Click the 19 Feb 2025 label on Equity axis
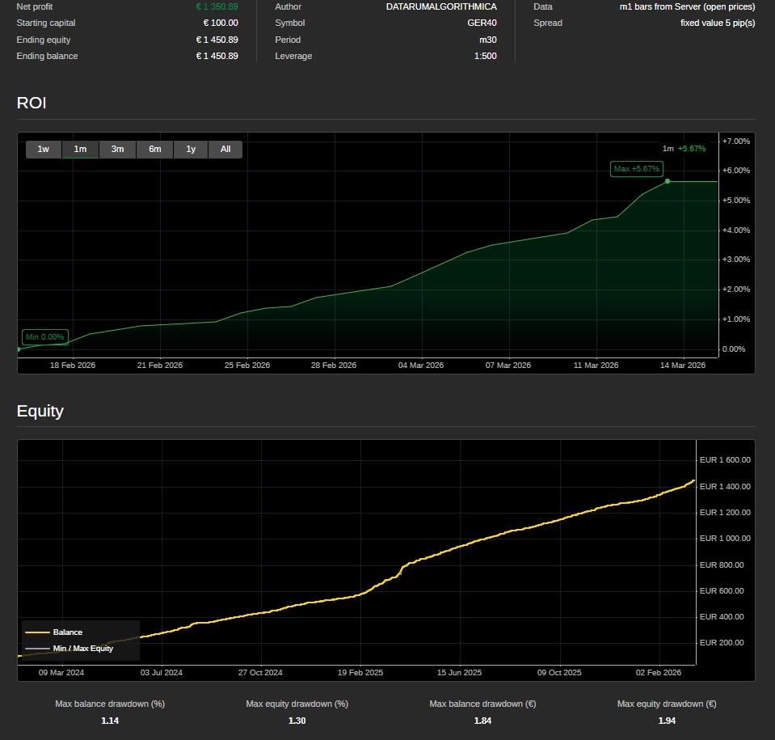Viewport: 775px width, 740px height. 360,672
